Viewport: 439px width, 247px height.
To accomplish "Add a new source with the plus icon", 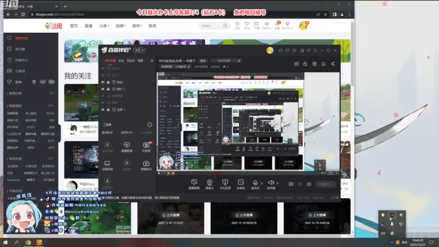I will (x=152, y=60).
